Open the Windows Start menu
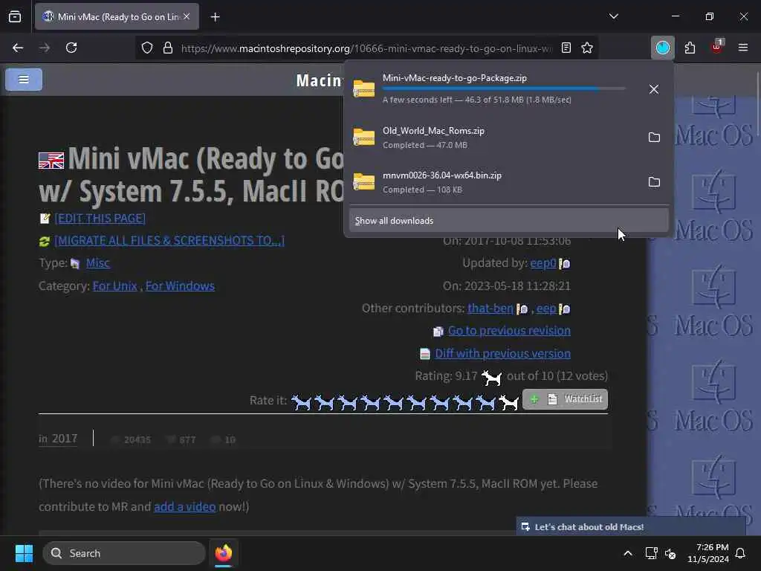Screen dimensions: 761x571 click(24, 553)
